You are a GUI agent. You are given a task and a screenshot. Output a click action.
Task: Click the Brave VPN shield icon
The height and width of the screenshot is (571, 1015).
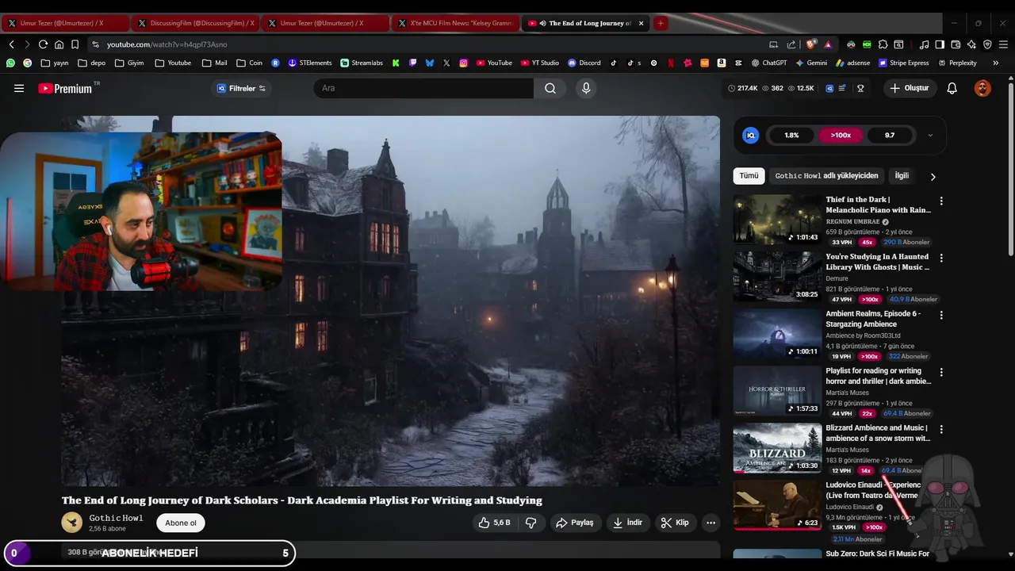987,44
